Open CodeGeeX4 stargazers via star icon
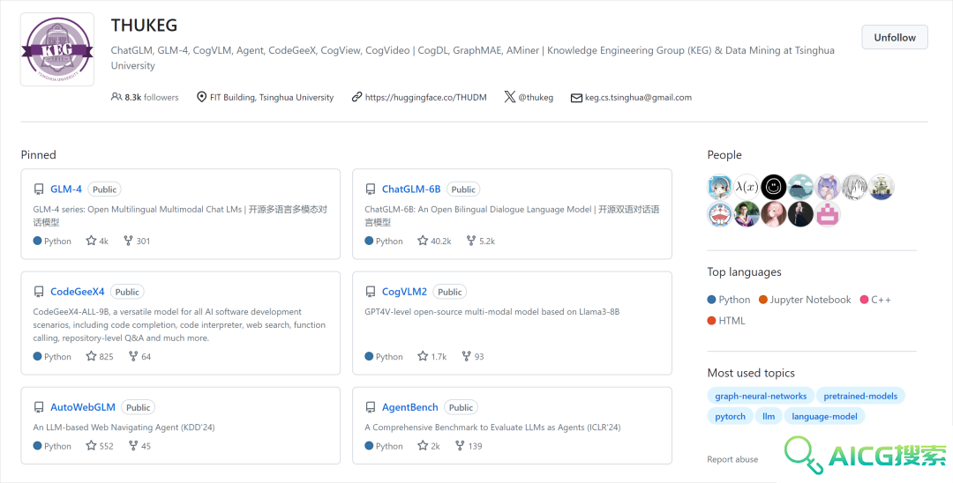Image resolution: width=953 pixels, height=483 pixels. (x=91, y=356)
